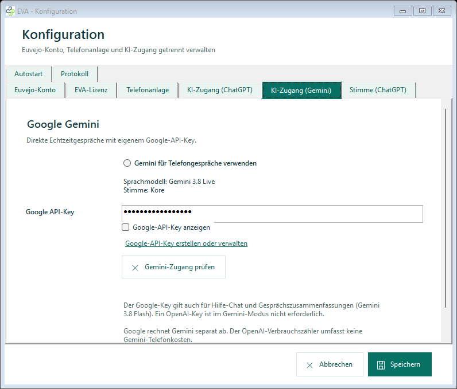Open the Protokoll tab
Image resolution: width=457 pixels, height=389 pixels.
[75, 74]
